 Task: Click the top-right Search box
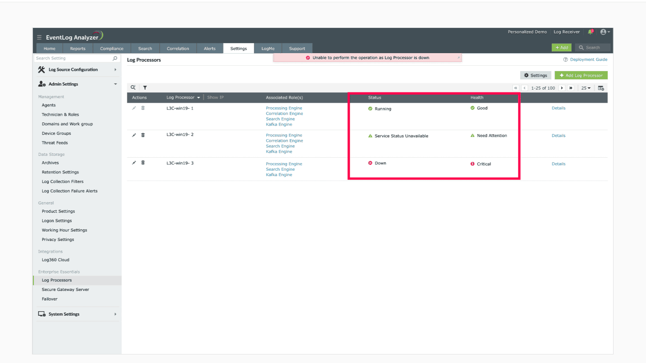point(593,47)
